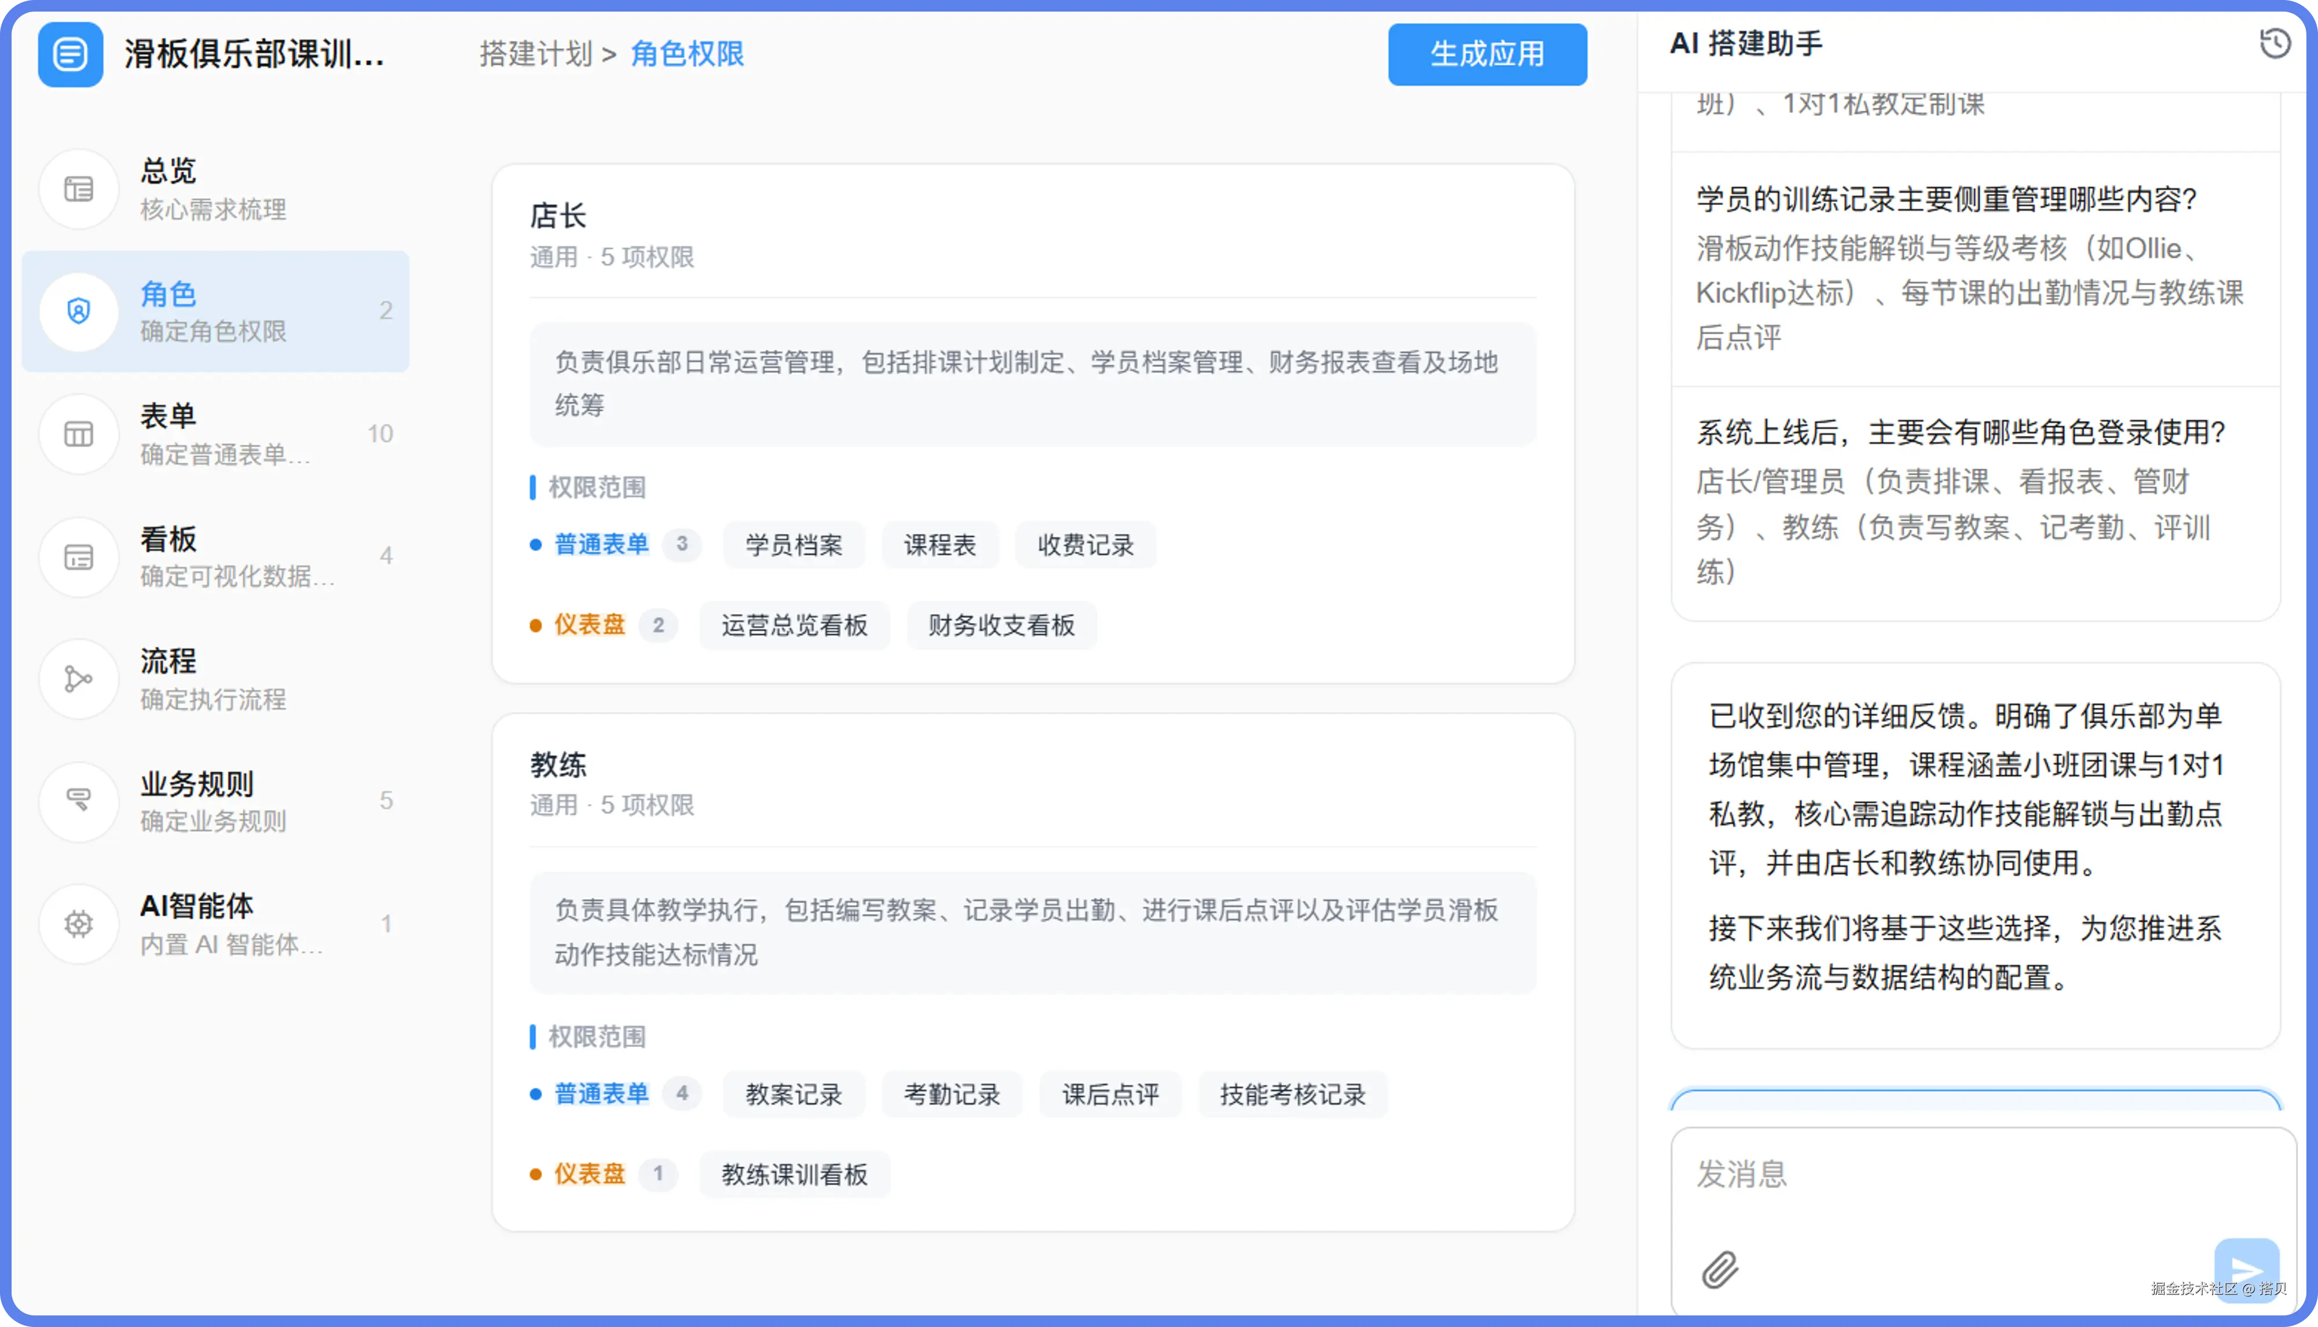
Task: Click the 表单 form icon
Action: click(79, 434)
